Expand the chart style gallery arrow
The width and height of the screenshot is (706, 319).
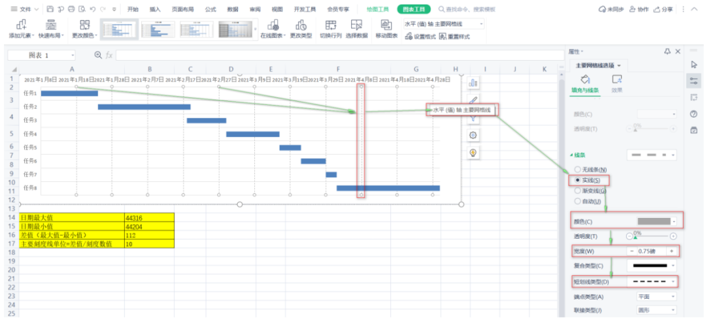coord(256,29)
